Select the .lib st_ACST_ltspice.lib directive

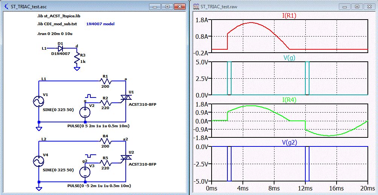58,17
